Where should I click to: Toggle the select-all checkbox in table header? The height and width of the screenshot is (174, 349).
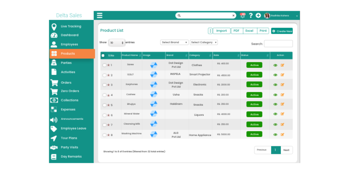click(x=103, y=55)
